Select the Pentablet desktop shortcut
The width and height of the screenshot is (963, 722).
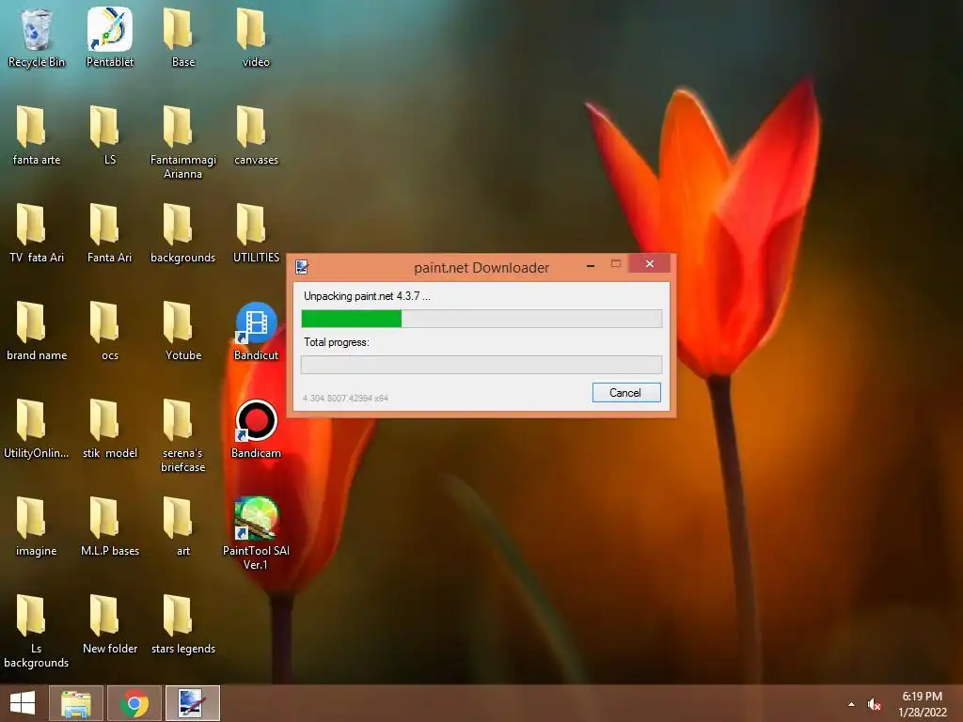109,38
